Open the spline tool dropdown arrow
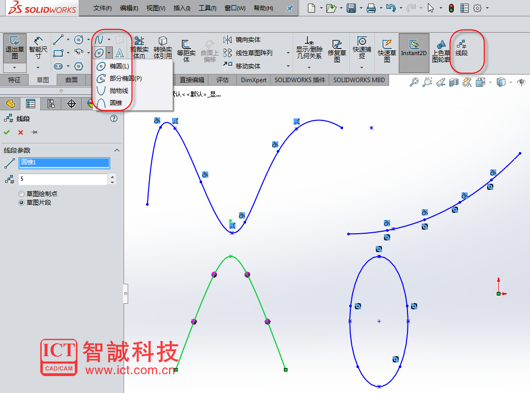This screenshot has height=393, width=530. click(109, 39)
